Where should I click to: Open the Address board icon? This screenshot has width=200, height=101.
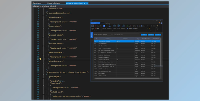104,27
